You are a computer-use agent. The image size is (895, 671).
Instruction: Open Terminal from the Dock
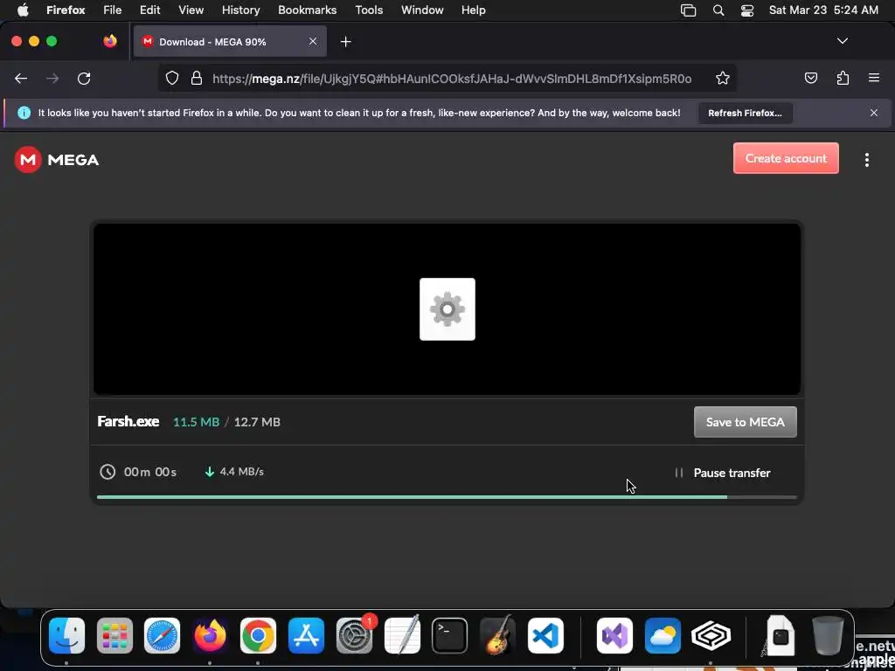(x=450, y=636)
